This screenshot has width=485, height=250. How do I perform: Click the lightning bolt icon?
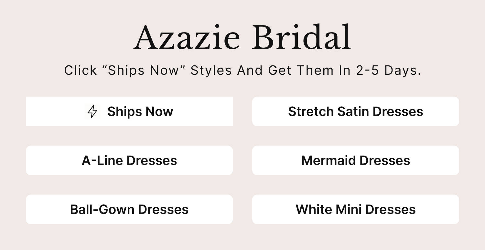92,111
